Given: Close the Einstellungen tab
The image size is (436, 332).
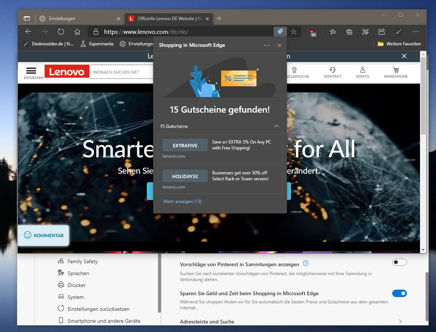Looking at the screenshot, I should 119,19.
